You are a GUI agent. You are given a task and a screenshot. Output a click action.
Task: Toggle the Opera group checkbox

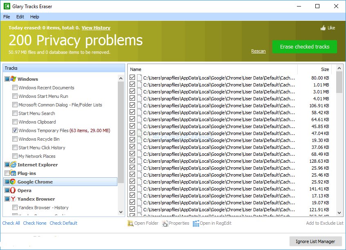coord(7,190)
